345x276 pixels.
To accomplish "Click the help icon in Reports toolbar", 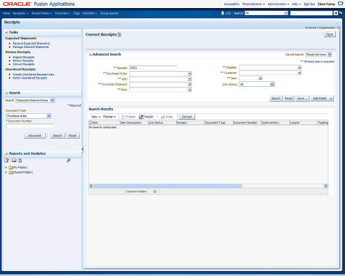I will tap(20, 160).
